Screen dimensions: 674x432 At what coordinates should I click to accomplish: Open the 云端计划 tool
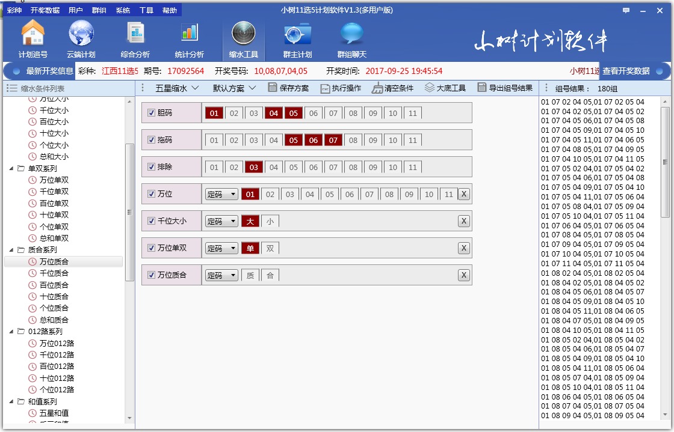[x=81, y=39]
